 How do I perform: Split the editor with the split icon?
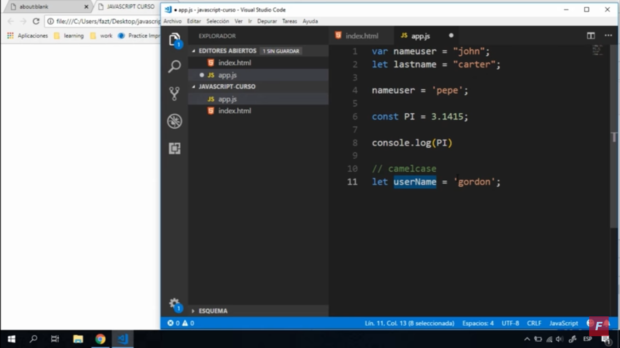tap(590, 36)
